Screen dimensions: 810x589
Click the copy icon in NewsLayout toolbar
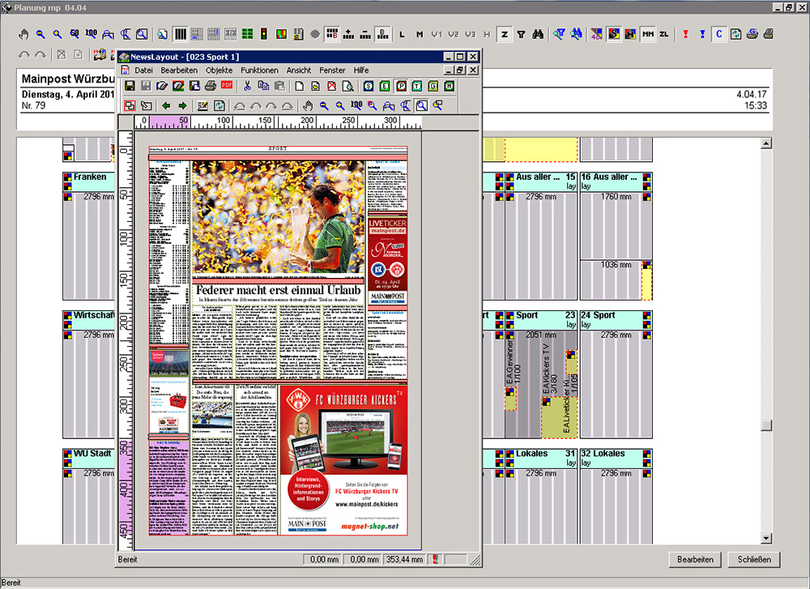click(x=263, y=86)
